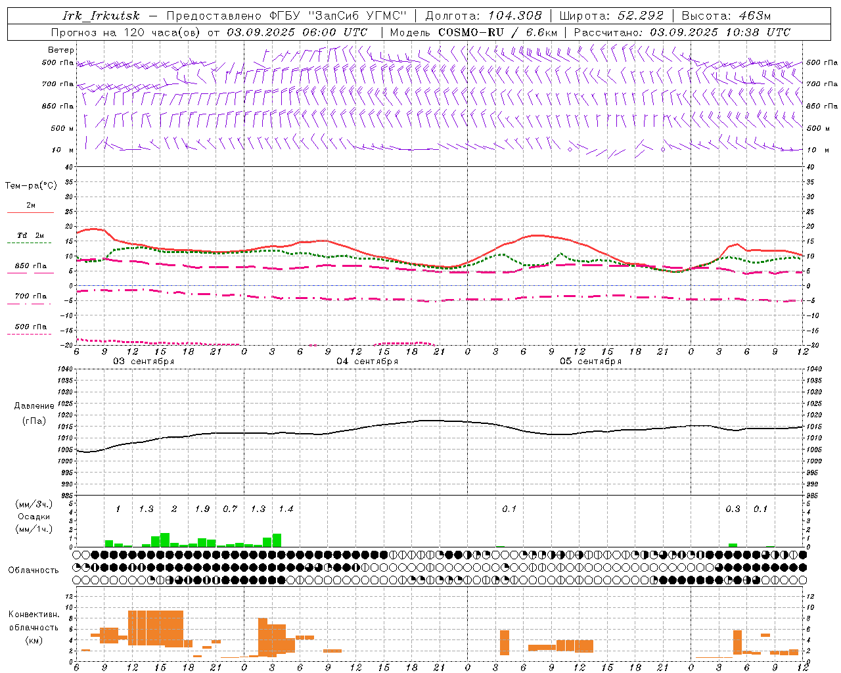This screenshot has width=841, height=673.
Task: Click the "(мм/1ч.)" precipitation unit label
Action: pyautogui.click(x=33, y=529)
